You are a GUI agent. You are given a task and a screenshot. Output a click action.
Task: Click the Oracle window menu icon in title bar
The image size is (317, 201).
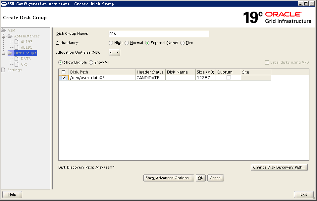(4, 4)
